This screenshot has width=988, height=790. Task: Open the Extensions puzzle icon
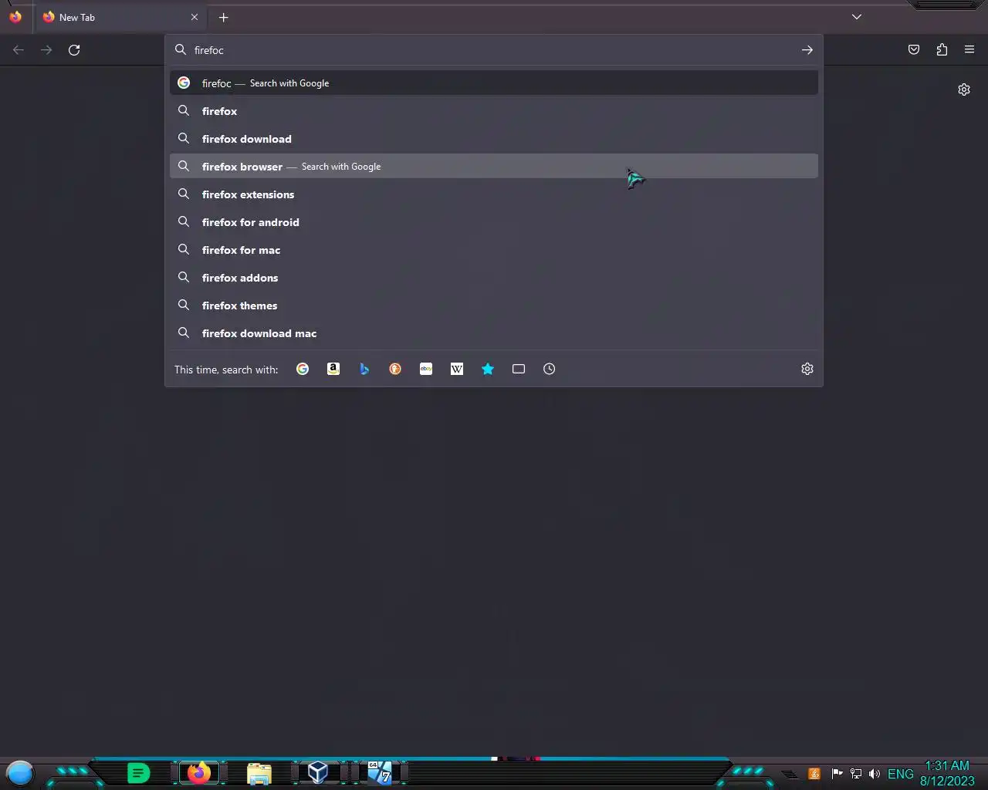pyautogui.click(x=942, y=50)
